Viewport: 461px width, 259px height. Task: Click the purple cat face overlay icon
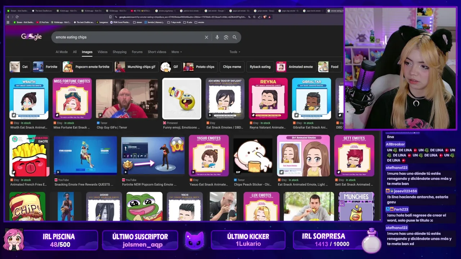pyautogui.click(x=194, y=240)
